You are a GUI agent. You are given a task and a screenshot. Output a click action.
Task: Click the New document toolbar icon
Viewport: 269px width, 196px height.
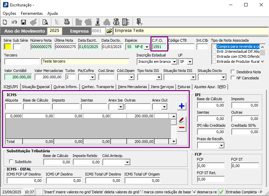(x=5, y=22)
